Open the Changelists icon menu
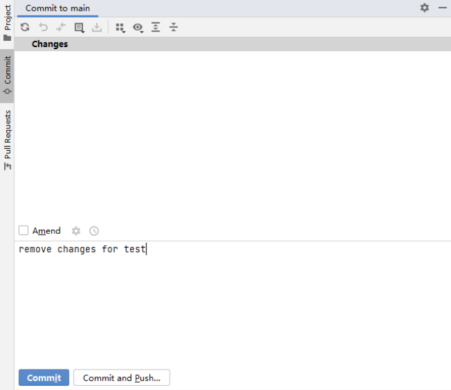The height and width of the screenshot is (390, 451). (79, 28)
